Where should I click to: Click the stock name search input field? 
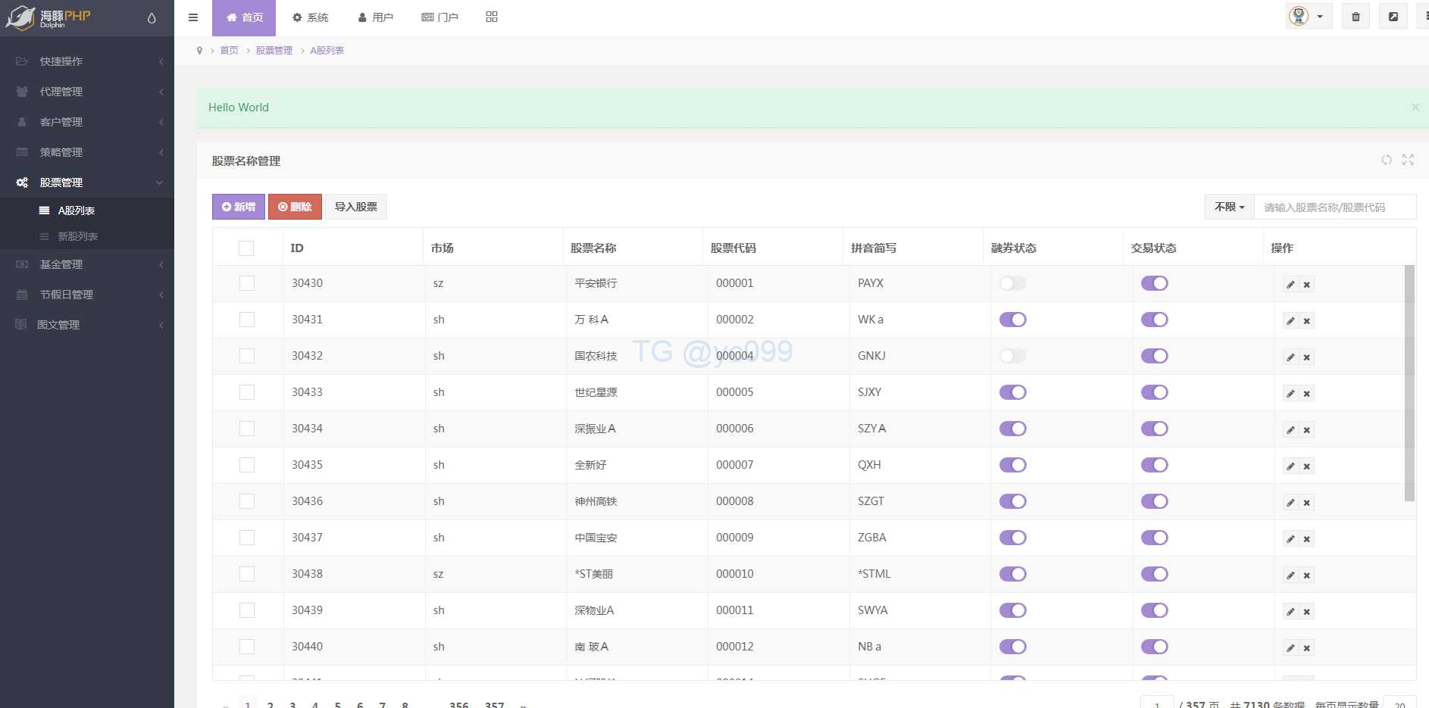(x=1334, y=207)
